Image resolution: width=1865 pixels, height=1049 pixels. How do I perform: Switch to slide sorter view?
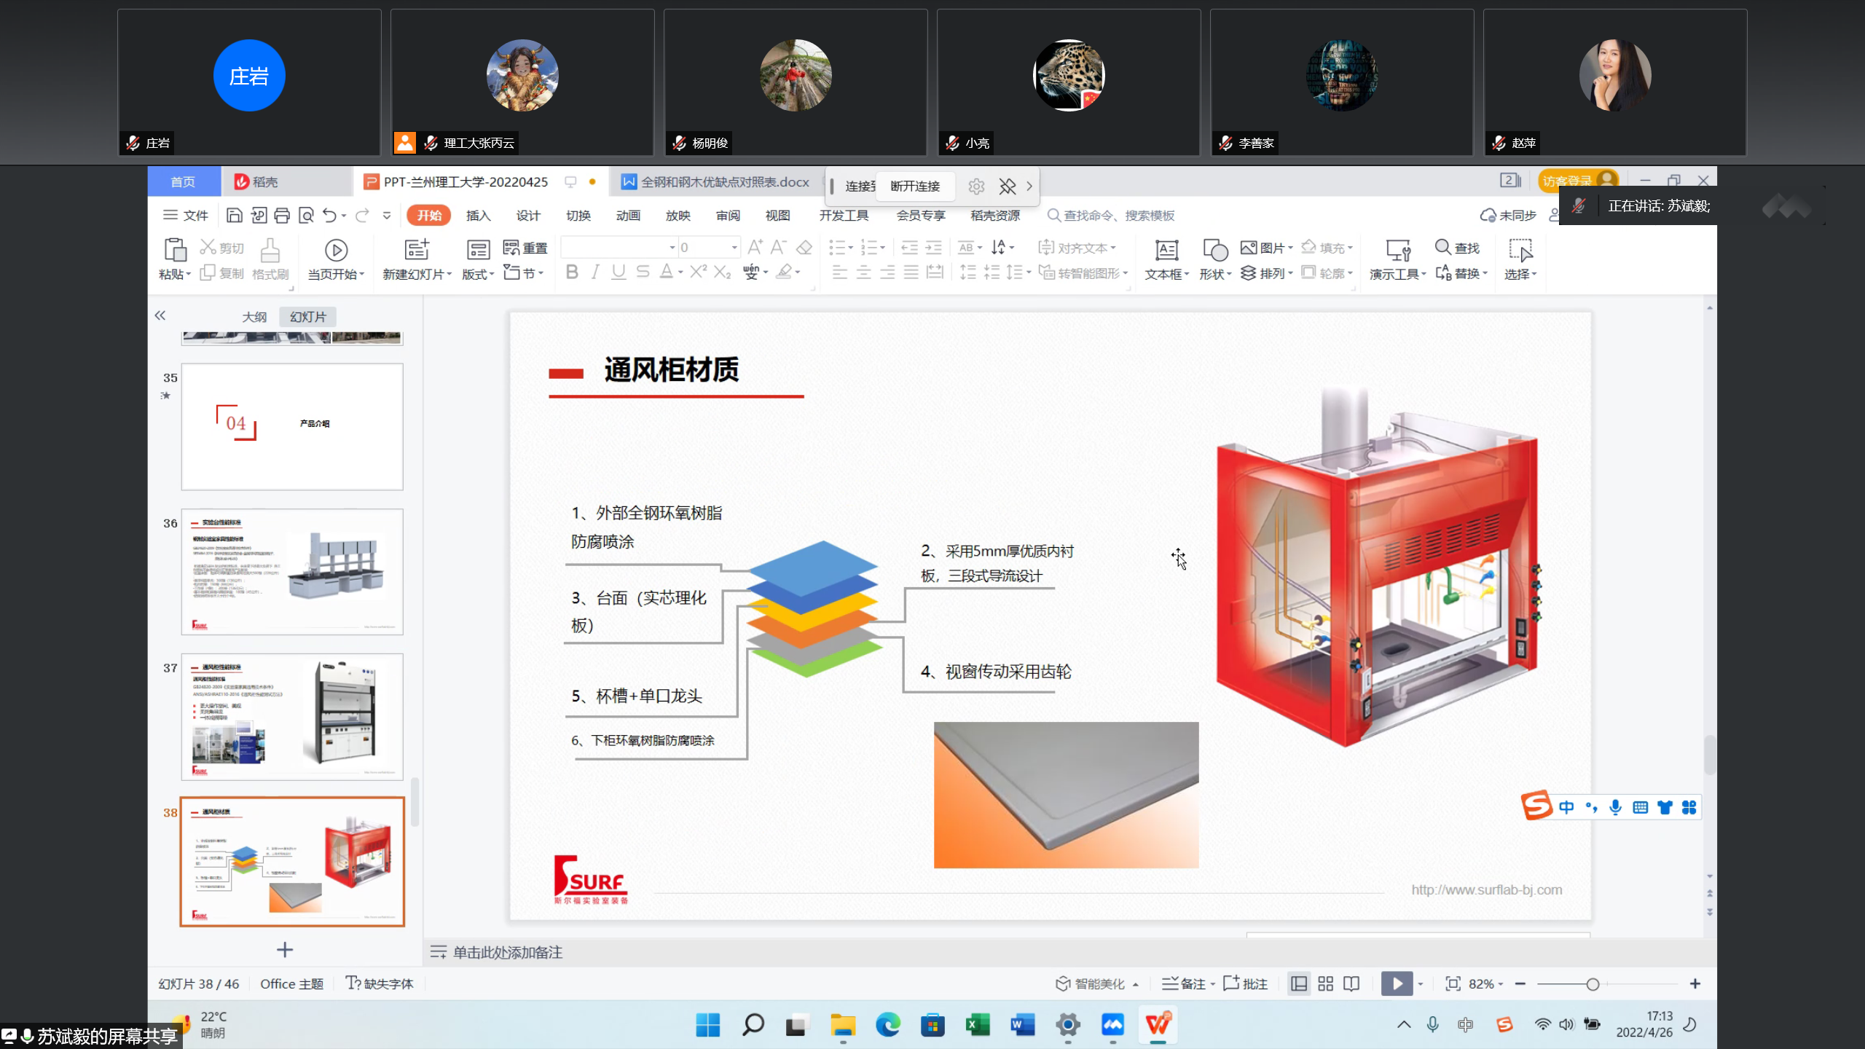click(1325, 983)
